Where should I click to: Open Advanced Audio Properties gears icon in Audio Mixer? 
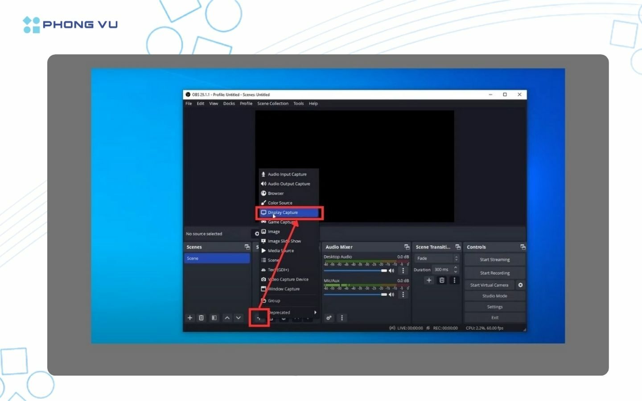pyautogui.click(x=329, y=318)
